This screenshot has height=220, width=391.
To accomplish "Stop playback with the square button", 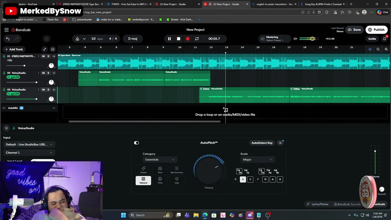I will pyautogui.click(x=178, y=39).
